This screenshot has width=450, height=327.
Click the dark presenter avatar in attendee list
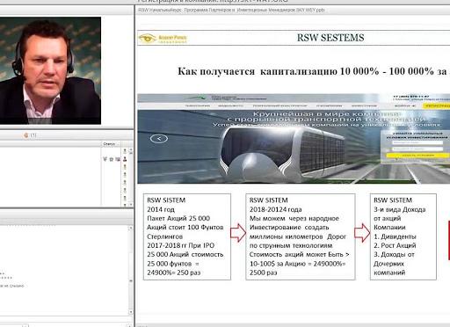click(x=125, y=159)
